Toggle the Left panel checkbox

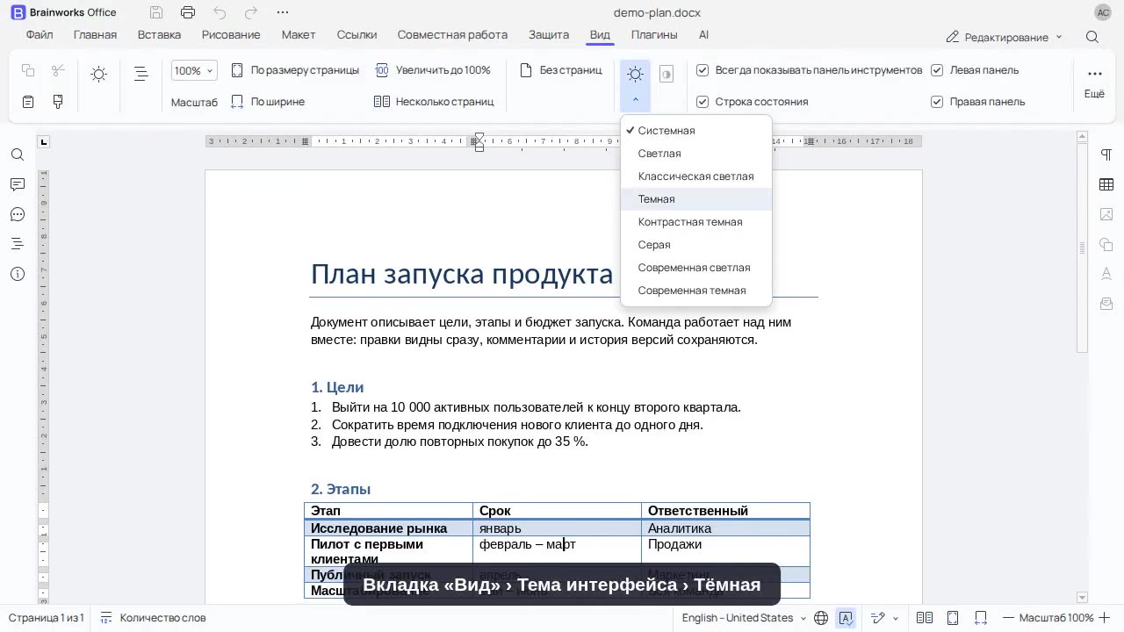tap(937, 70)
